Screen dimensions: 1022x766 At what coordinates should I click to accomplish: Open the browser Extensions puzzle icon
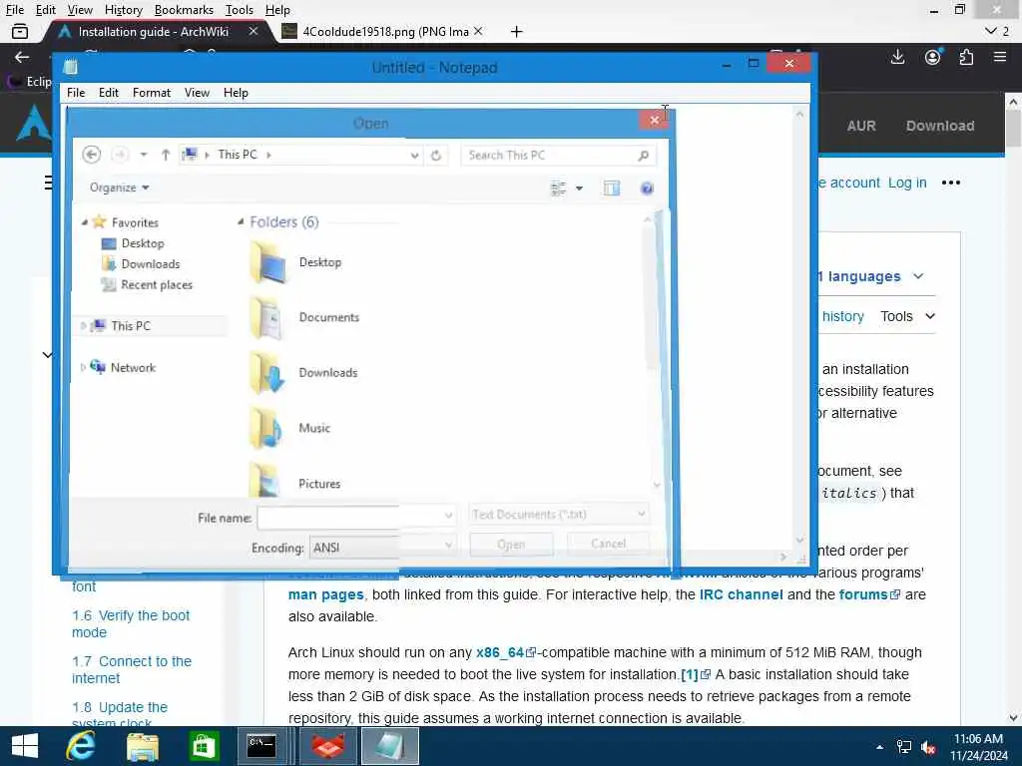coord(966,57)
